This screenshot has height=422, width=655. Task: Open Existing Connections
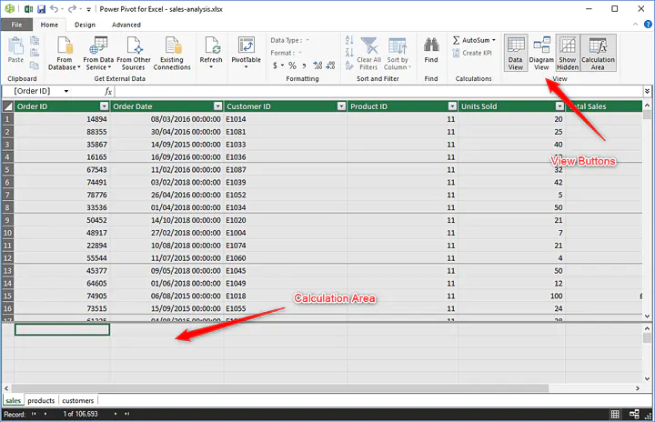coord(172,54)
